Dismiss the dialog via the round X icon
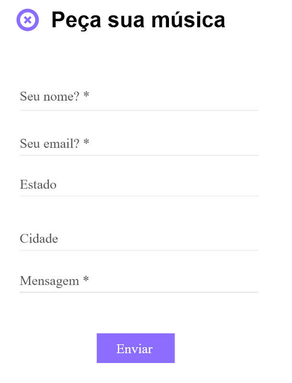This screenshot has height=383, width=292. click(27, 20)
